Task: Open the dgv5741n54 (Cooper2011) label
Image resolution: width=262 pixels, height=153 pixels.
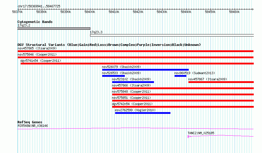Action: tap(41, 61)
